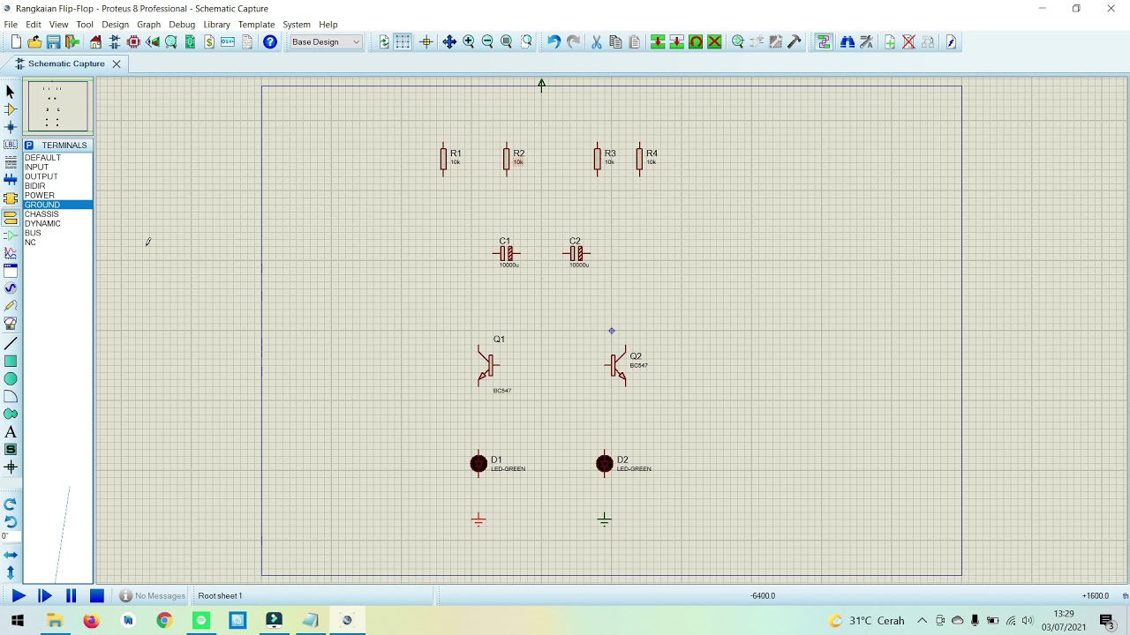Activate Junction Dot Mode tool
The width and height of the screenshot is (1130, 635).
[11, 127]
